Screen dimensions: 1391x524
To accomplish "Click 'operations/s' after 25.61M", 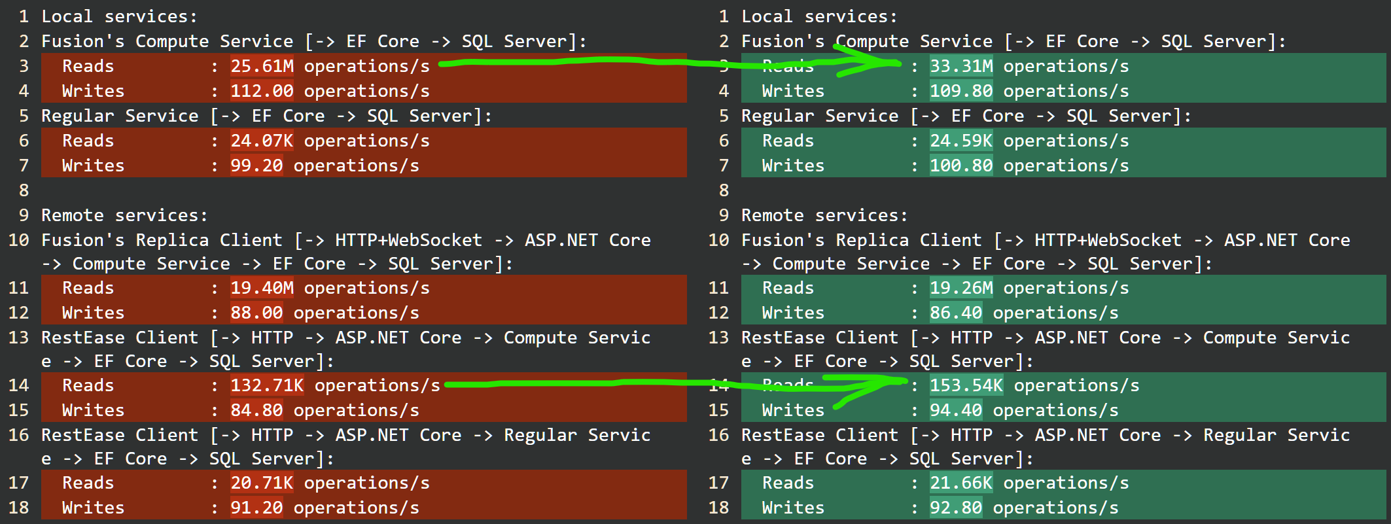I will 367,66.
